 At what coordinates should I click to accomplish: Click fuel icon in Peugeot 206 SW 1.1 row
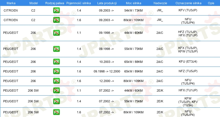[56, 90]
